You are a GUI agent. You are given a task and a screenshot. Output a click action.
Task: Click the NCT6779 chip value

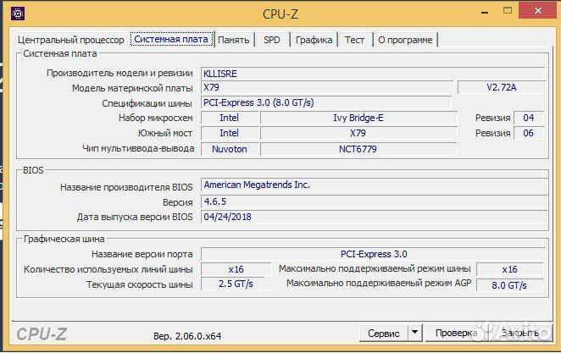[358, 149]
